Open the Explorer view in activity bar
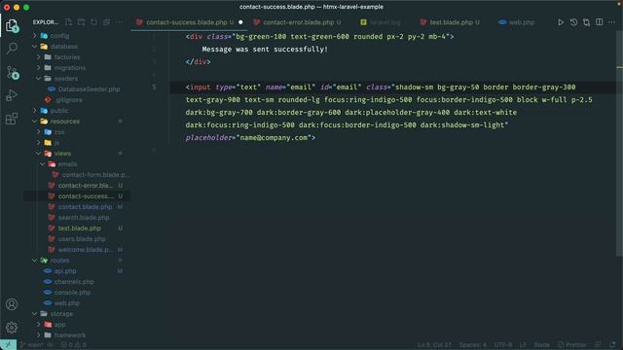This screenshot has width=623, height=350. click(x=12, y=26)
